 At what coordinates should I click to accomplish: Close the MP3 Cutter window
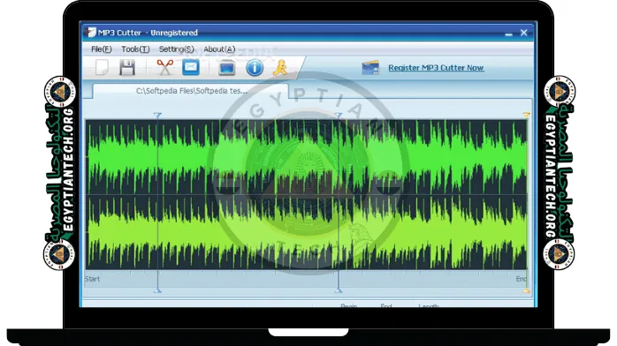coord(523,33)
